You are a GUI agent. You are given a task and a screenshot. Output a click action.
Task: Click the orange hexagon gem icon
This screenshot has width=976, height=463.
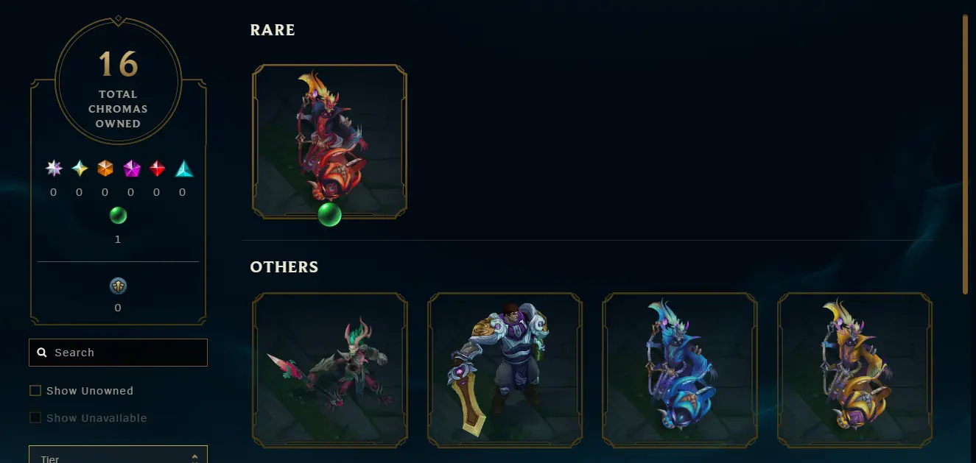tap(105, 169)
